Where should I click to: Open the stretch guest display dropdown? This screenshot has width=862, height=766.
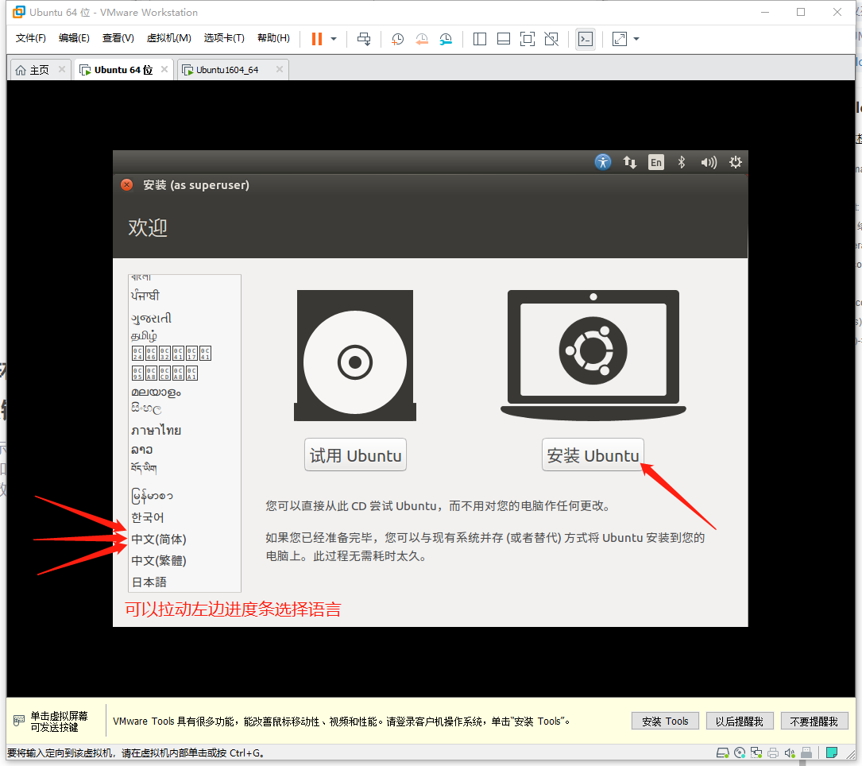point(635,38)
